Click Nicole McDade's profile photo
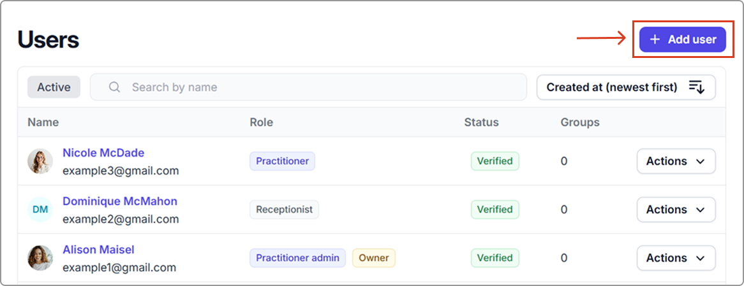This screenshot has height=286, width=744. pos(40,161)
